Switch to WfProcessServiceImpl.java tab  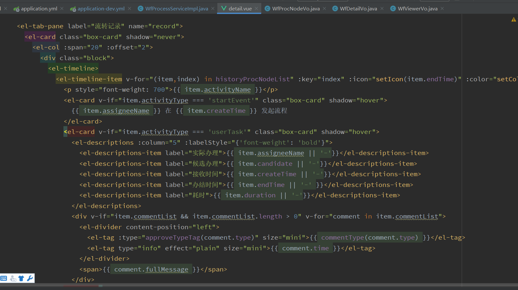[x=177, y=8]
